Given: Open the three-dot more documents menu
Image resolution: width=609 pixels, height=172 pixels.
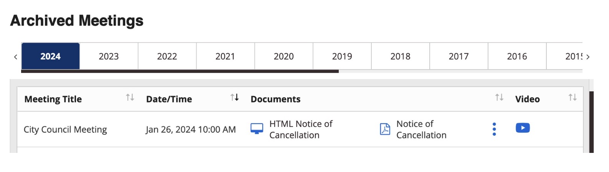Looking at the screenshot, I should [494, 129].
